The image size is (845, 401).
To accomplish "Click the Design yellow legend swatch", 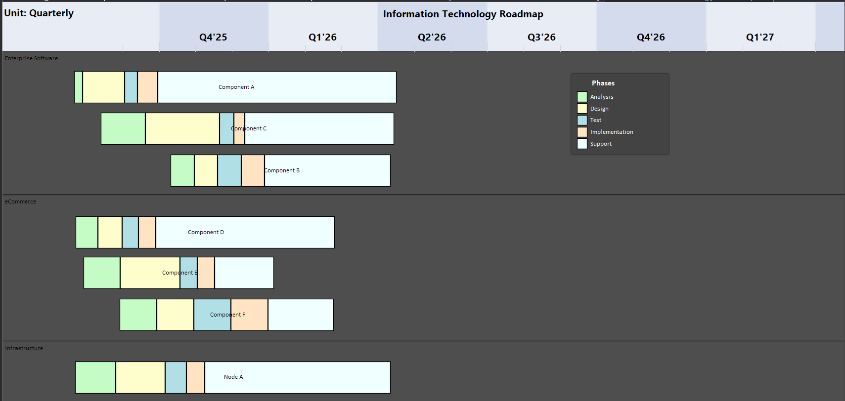I will click(582, 109).
